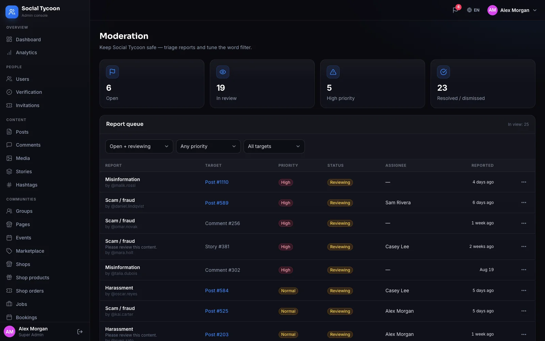The height and width of the screenshot is (341, 545).
Task: Open the Post #1110 link
Action: click(x=217, y=182)
